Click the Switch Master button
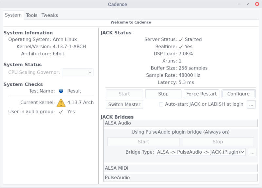 (x=124, y=104)
